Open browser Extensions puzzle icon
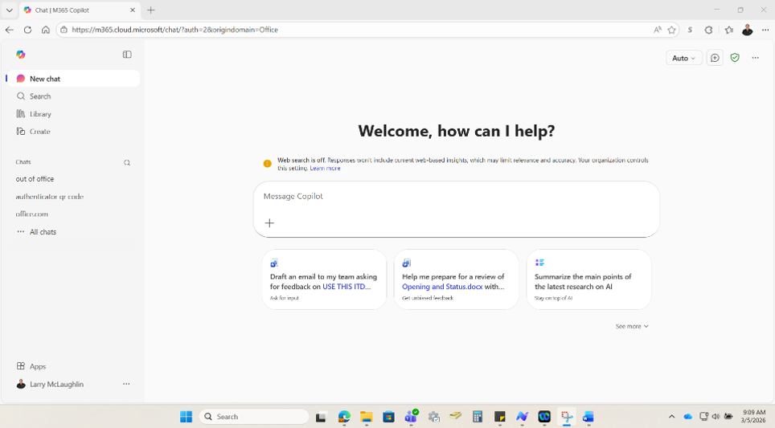This screenshot has width=775, height=428. click(709, 30)
